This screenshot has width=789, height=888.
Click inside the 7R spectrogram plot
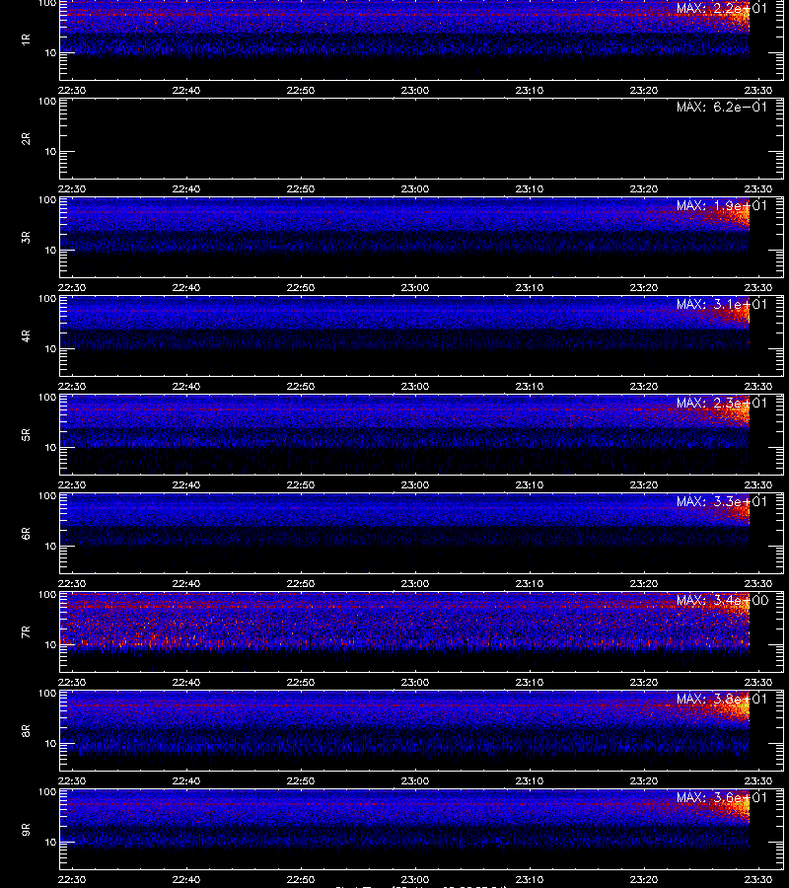tap(421, 632)
